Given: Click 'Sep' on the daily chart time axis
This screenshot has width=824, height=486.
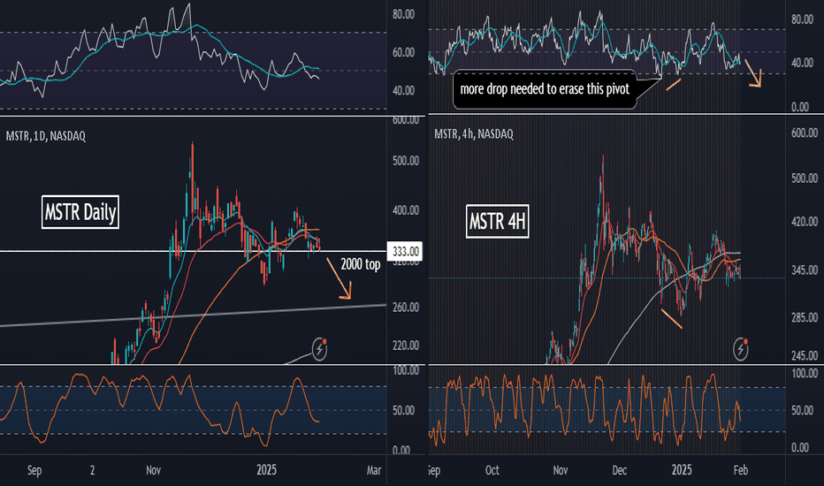Looking at the screenshot, I should point(34,470).
